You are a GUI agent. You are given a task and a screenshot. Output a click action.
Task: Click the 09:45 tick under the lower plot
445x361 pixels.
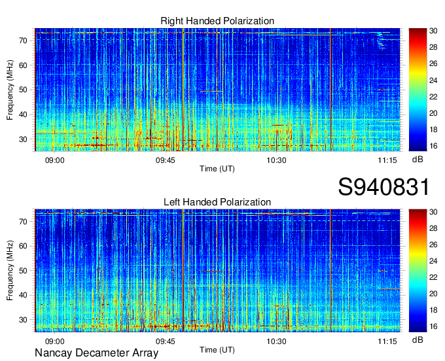tap(166, 341)
